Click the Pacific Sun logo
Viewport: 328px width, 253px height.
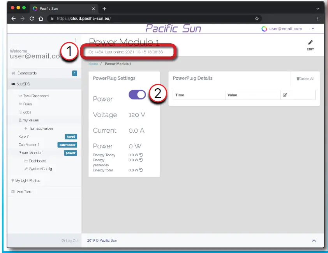pos(173,29)
